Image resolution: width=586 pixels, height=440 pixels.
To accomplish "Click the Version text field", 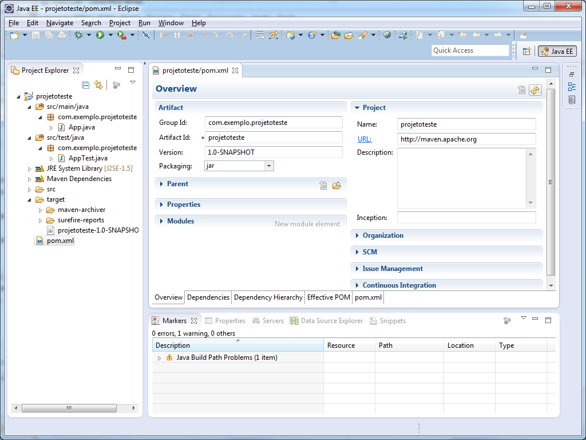I will click(274, 152).
